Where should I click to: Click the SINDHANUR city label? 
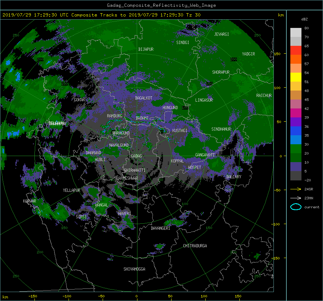(221, 129)
